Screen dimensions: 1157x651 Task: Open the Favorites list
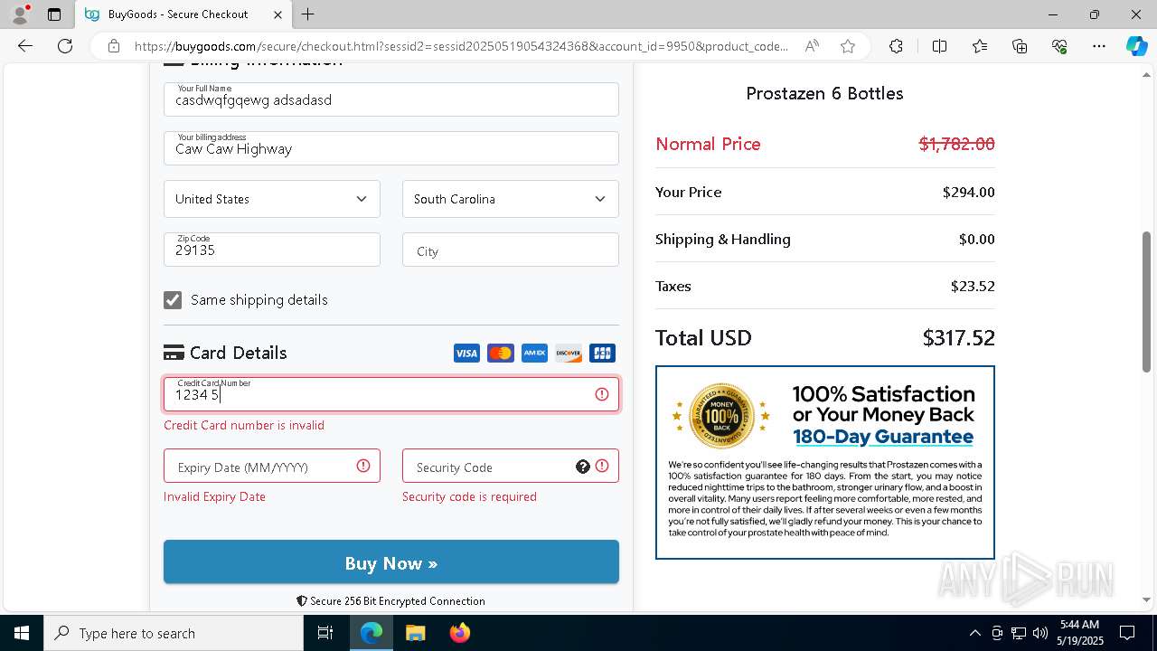[x=980, y=46]
